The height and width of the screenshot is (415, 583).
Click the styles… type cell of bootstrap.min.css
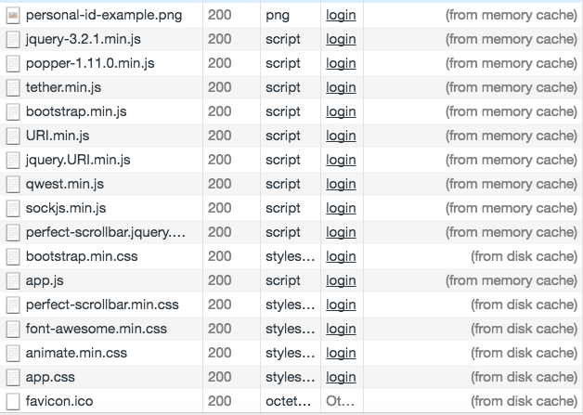(x=290, y=257)
